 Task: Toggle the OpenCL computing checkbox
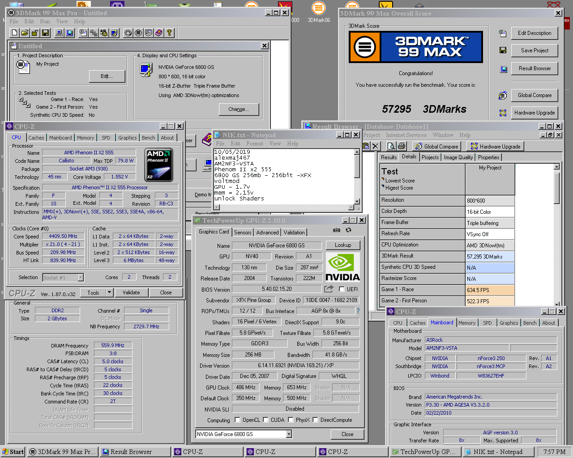coord(238,420)
